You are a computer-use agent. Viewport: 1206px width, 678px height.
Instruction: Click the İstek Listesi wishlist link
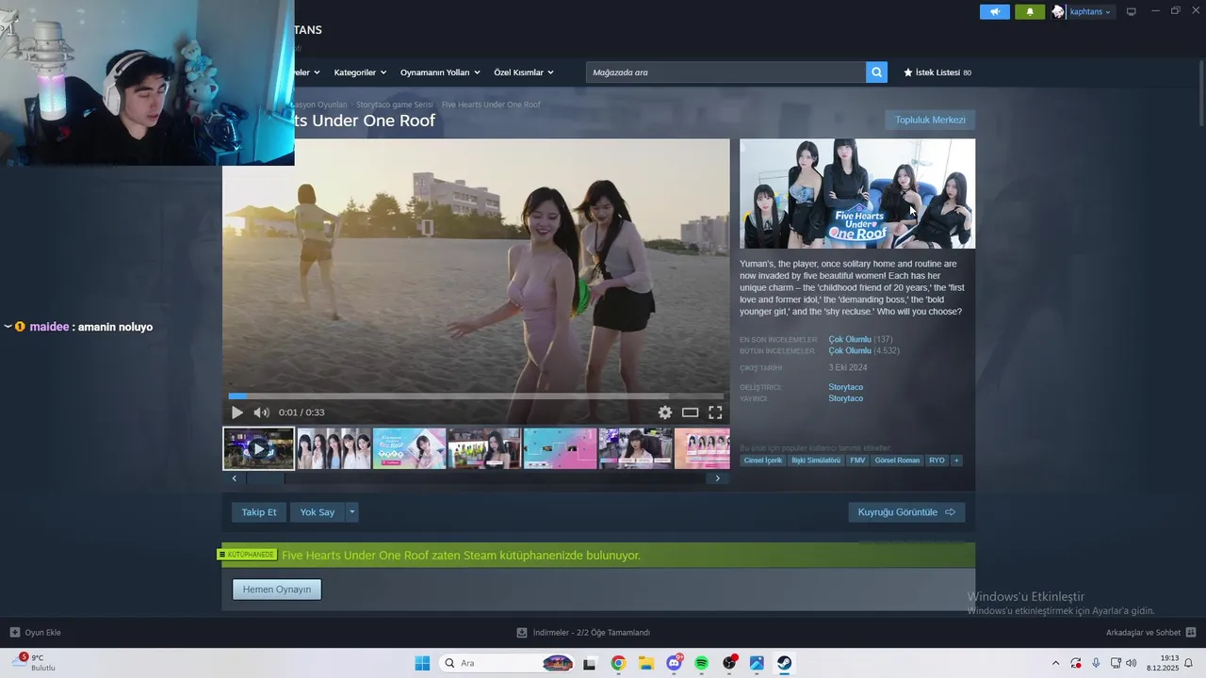point(937,73)
